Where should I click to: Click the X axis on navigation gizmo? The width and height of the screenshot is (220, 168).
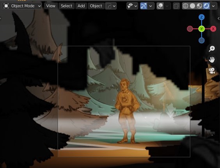(213, 29)
